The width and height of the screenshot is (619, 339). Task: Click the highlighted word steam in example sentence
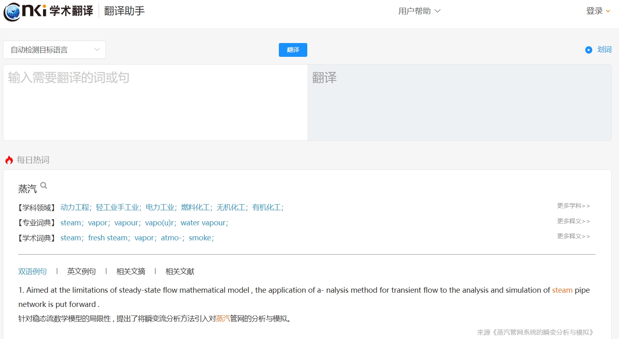pos(562,290)
